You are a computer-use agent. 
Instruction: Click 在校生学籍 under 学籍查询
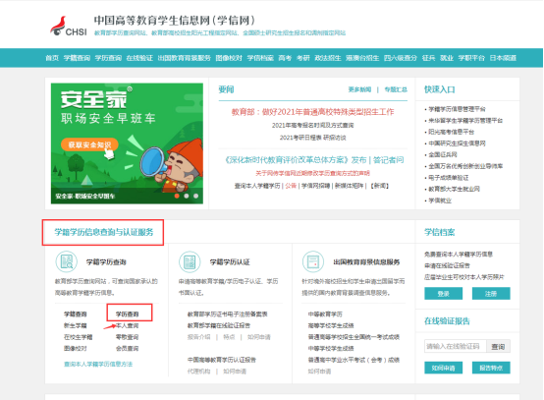click(78, 337)
